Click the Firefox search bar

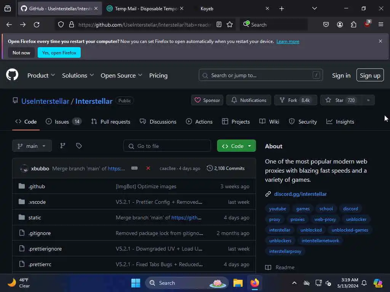[x=273, y=25]
